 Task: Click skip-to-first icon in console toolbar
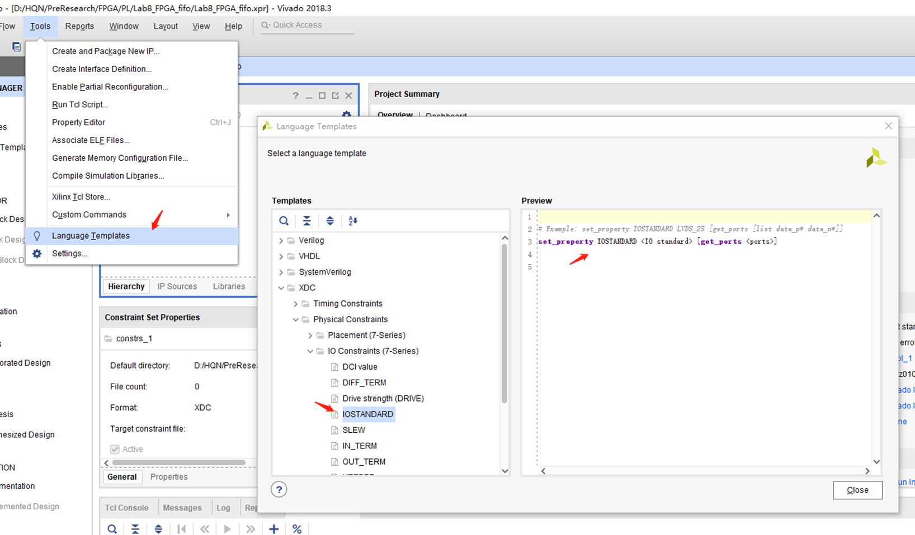(x=181, y=529)
